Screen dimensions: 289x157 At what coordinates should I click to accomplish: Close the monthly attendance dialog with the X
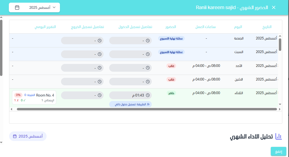pos(273,7)
